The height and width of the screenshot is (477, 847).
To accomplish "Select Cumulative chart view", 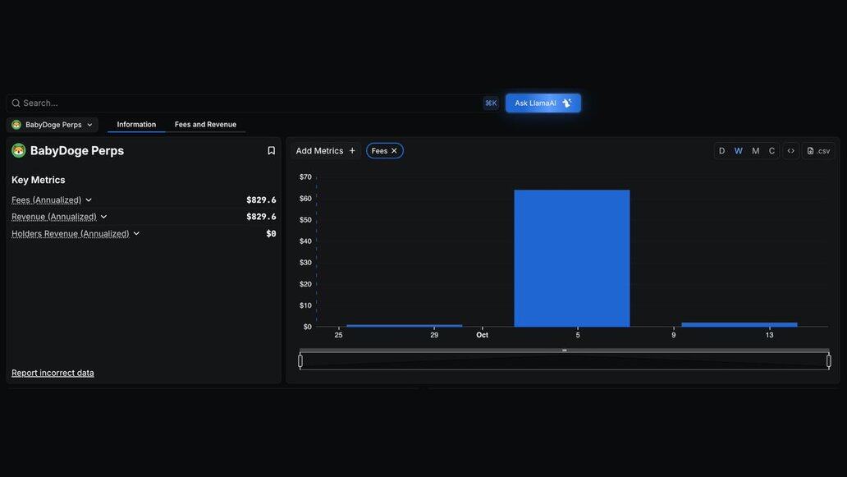I will [771, 151].
